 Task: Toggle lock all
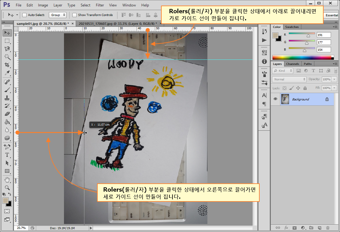pos(305,88)
